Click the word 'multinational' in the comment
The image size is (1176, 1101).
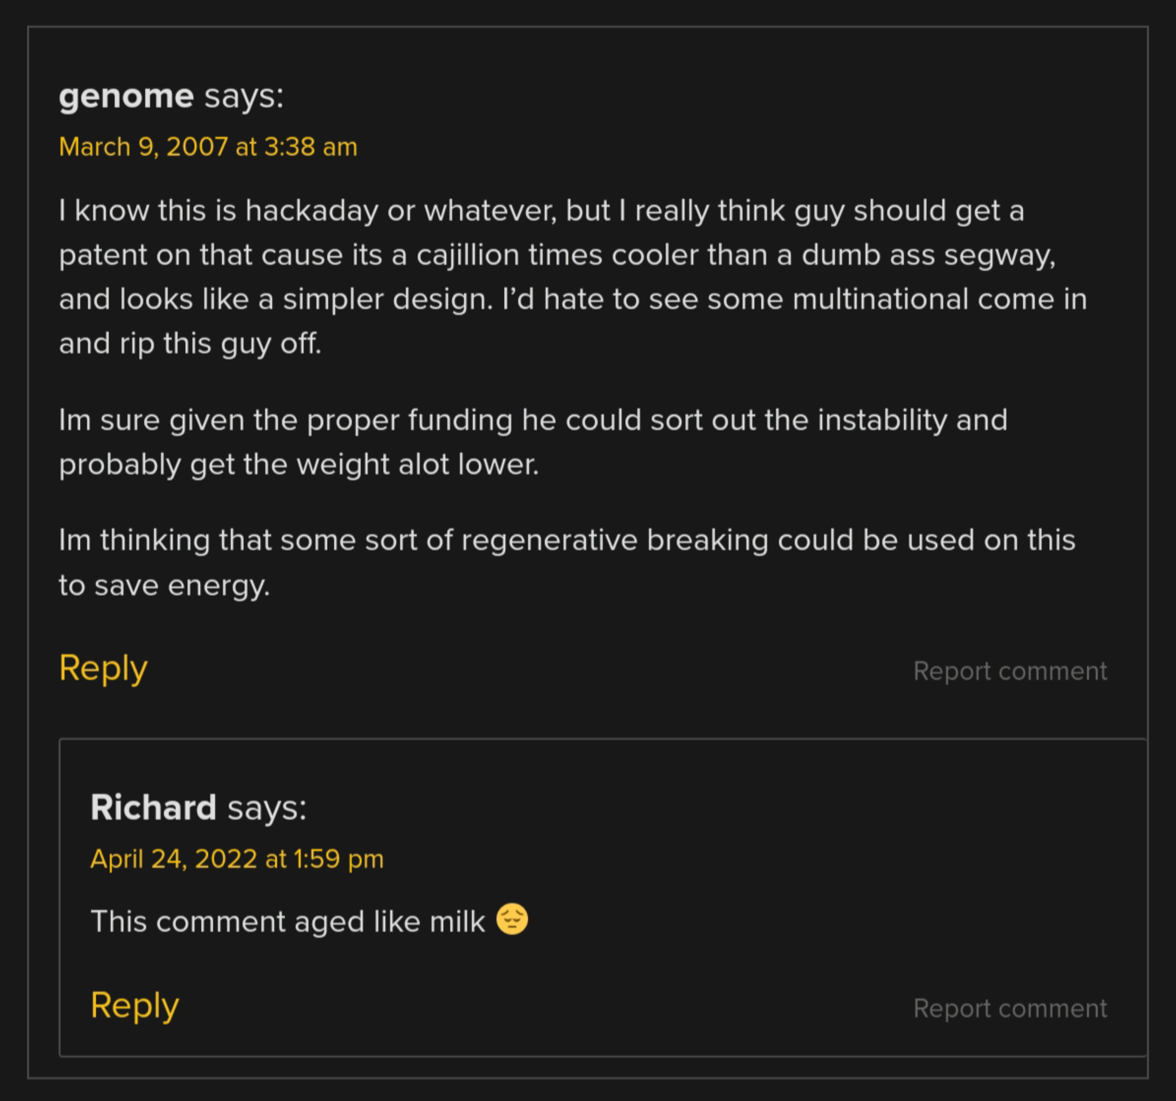(880, 299)
